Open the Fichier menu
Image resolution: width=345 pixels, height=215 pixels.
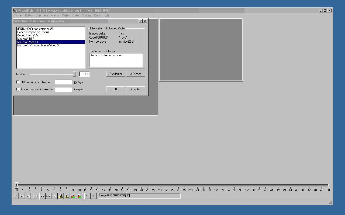(x=18, y=16)
